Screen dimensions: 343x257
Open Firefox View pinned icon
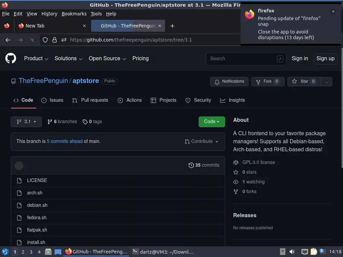tap(7, 26)
